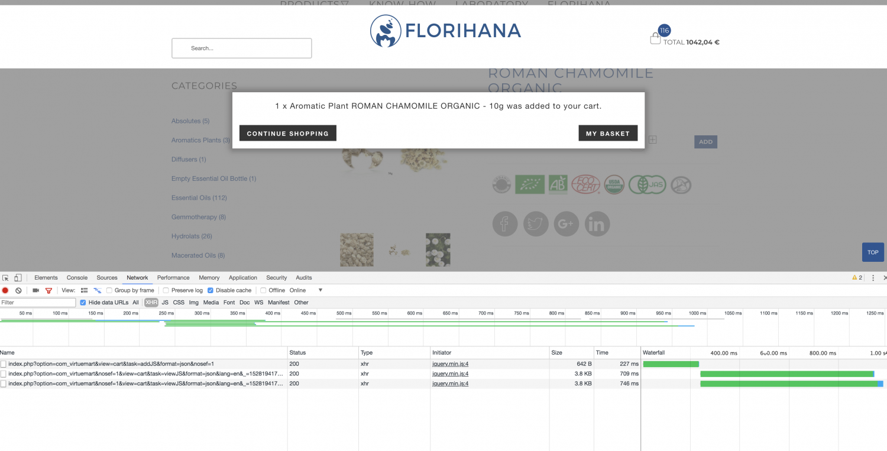The height and width of the screenshot is (451, 887).
Task: Open the Console tab
Action: pyautogui.click(x=77, y=278)
